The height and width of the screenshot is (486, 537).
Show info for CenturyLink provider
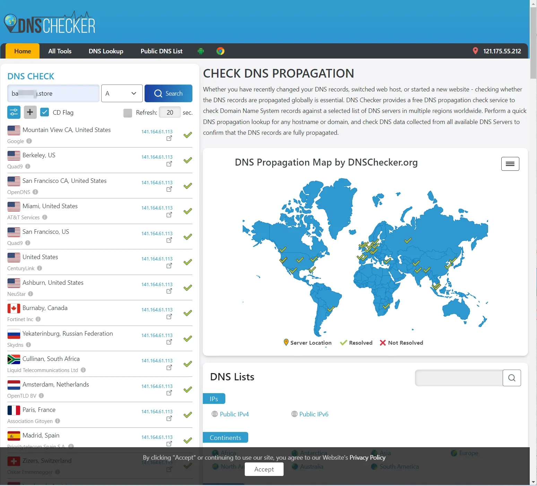[x=40, y=268]
